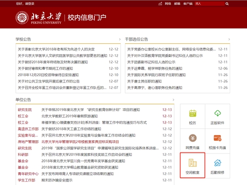Open the 校园卡充值 card tile
247x185 pixels.
point(217,141)
